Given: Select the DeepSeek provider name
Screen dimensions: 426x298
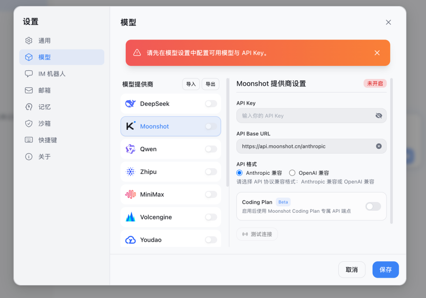Looking at the screenshot, I should [155, 103].
